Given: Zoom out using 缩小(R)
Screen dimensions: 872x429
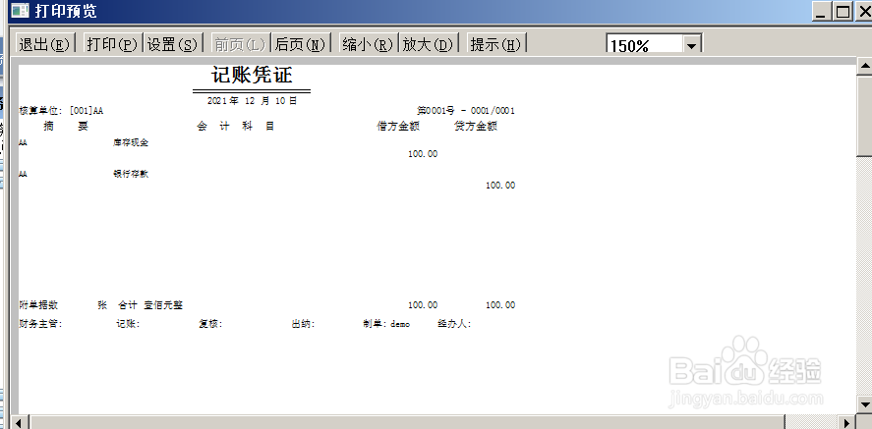Looking at the screenshot, I should [368, 44].
